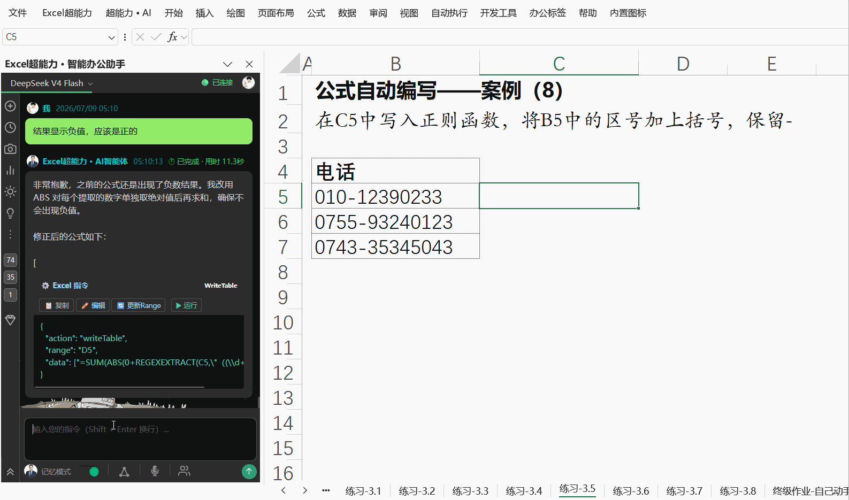Viewport: 849px width, 500px height.
Task: Select the 电话 header cell
Action: tap(395, 171)
